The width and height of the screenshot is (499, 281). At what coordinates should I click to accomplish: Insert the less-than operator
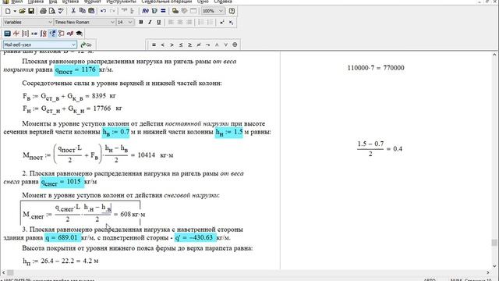coord(163,45)
